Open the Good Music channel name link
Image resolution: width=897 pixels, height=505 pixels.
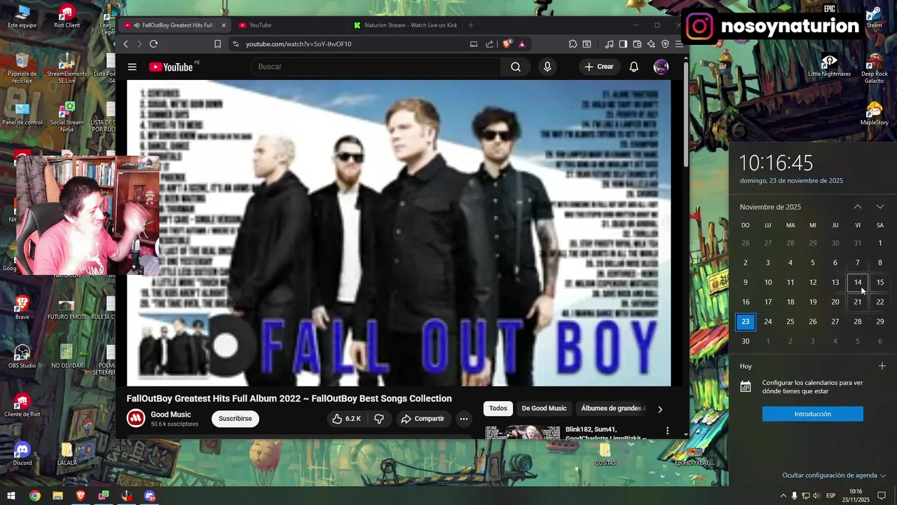coord(170,415)
